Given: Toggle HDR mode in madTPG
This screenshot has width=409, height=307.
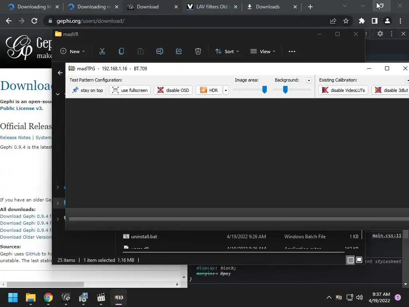Looking at the screenshot, I should (x=208, y=90).
